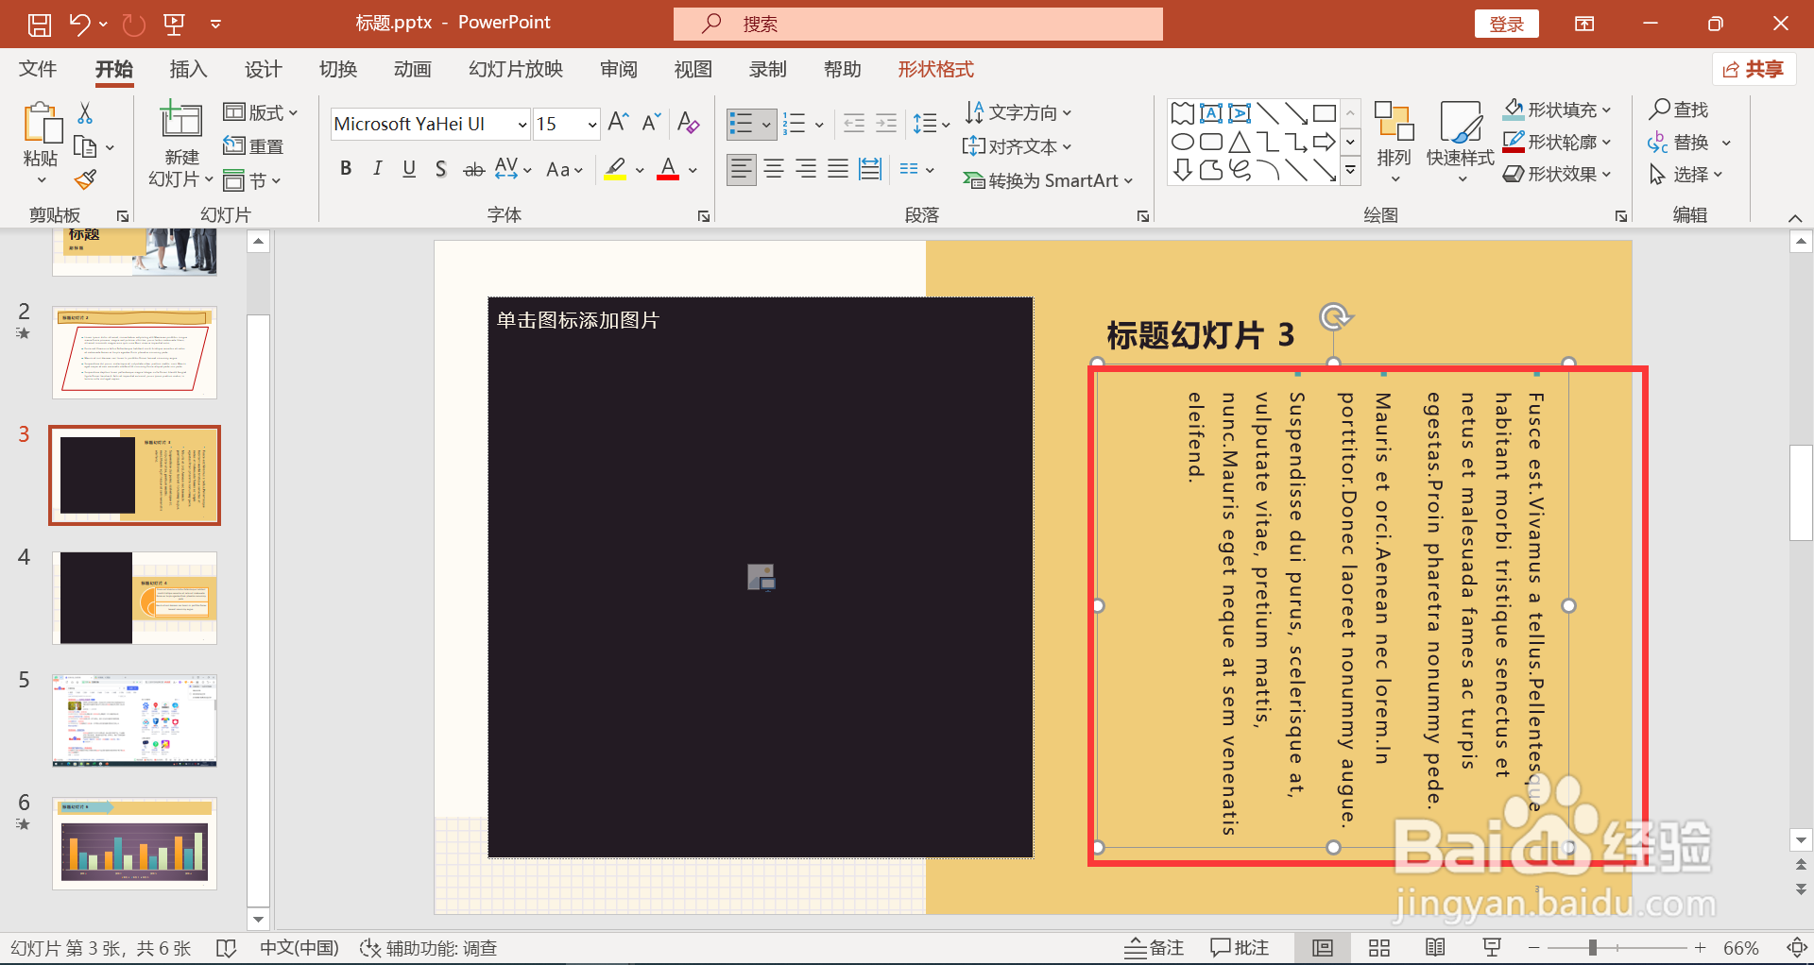1814x965 pixels.
Task: Increase list indent level icon
Action: (x=886, y=123)
